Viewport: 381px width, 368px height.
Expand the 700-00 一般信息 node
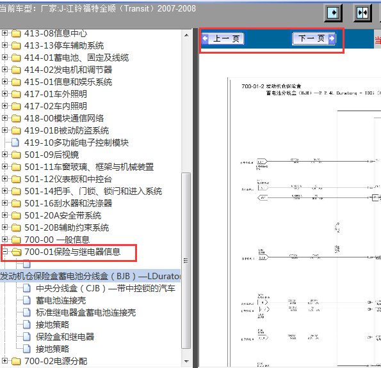click(4, 240)
